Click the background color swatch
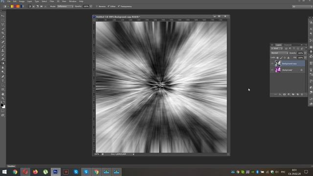The height and width of the screenshot is (176, 313). [x=4, y=107]
